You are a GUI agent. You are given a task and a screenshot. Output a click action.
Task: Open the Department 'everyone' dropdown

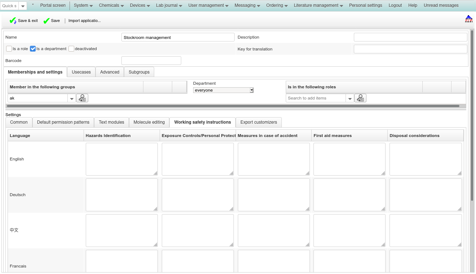(x=223, y=90)
